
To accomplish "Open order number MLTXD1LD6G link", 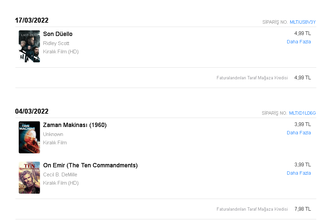I will tap(302, 113).
